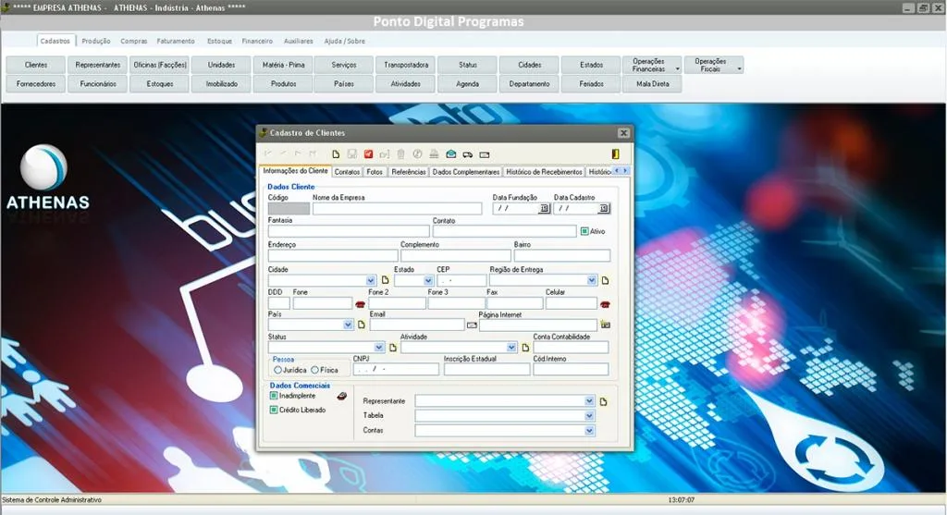The image size is (947, 515).
Task: Click new-city page icon beside Cidade
Action: pos(386,280)
